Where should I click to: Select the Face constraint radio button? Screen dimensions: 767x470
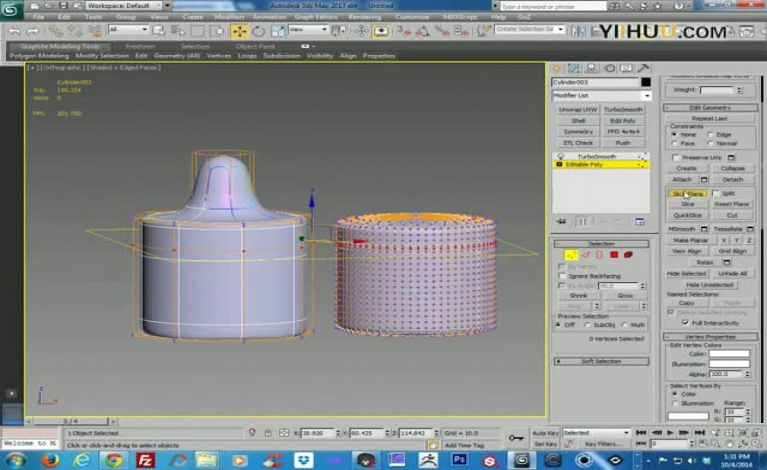click(x=675, y=144)
